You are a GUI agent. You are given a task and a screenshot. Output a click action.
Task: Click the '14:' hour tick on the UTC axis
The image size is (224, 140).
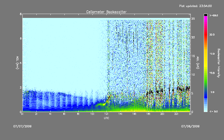(x=120, y=114)
